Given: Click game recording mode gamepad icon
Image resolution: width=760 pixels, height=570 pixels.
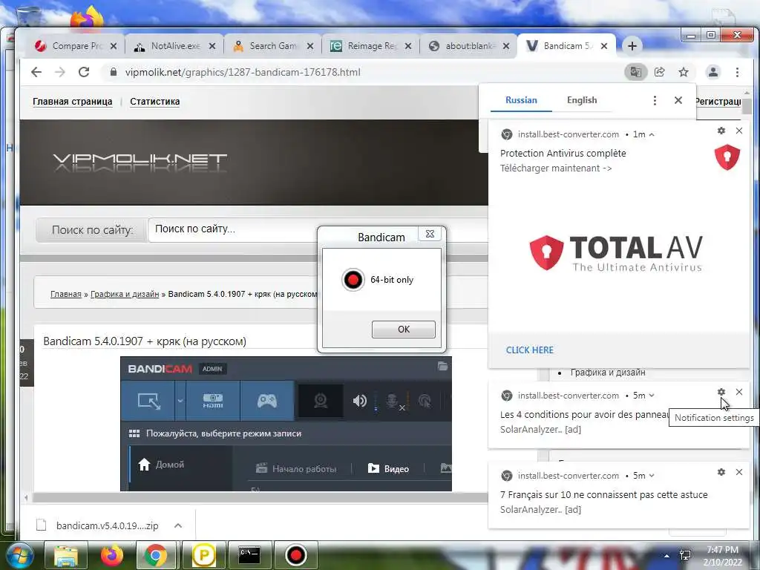Looking at the screenshot, I should point(267,401).
